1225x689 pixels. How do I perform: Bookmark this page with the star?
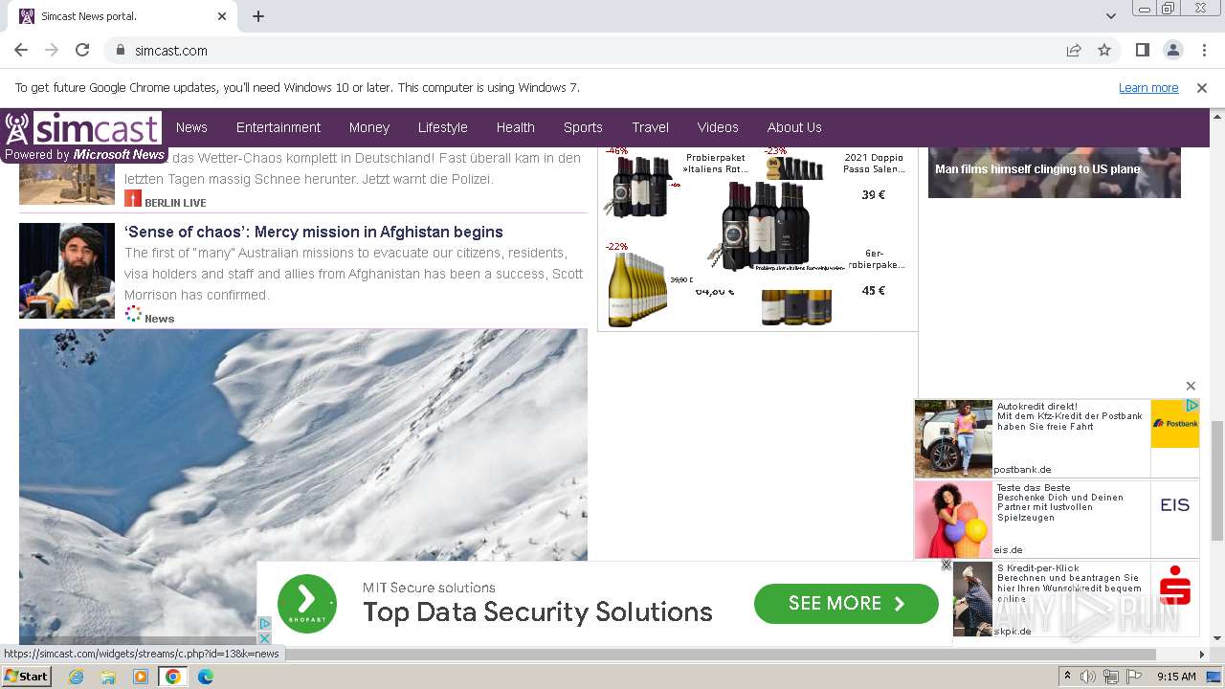1104,51
